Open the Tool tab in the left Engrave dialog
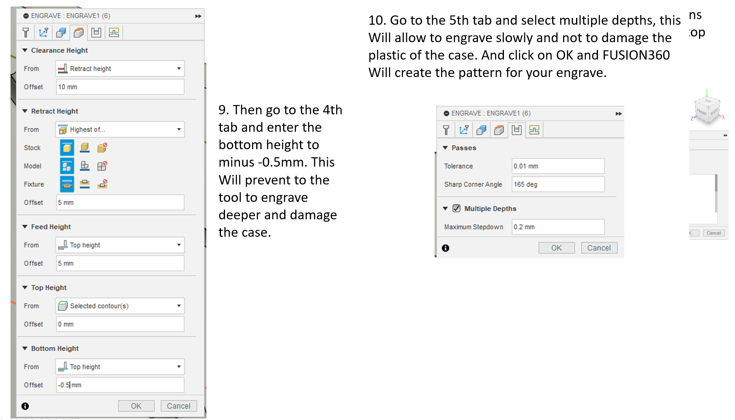 [x=26, y=32]
